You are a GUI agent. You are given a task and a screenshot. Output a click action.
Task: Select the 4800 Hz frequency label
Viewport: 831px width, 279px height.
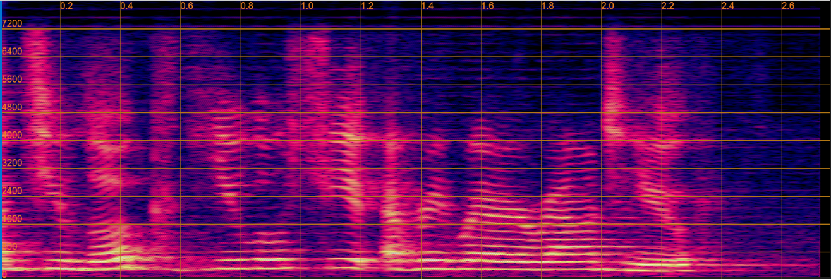click(12, 107)
